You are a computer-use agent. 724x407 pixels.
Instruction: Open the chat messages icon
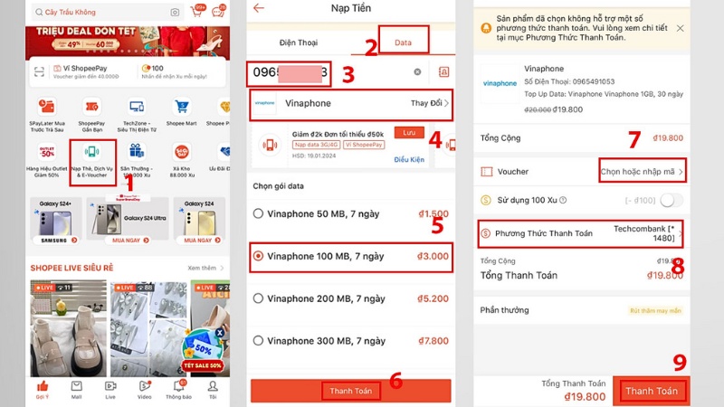click(218, 11)
